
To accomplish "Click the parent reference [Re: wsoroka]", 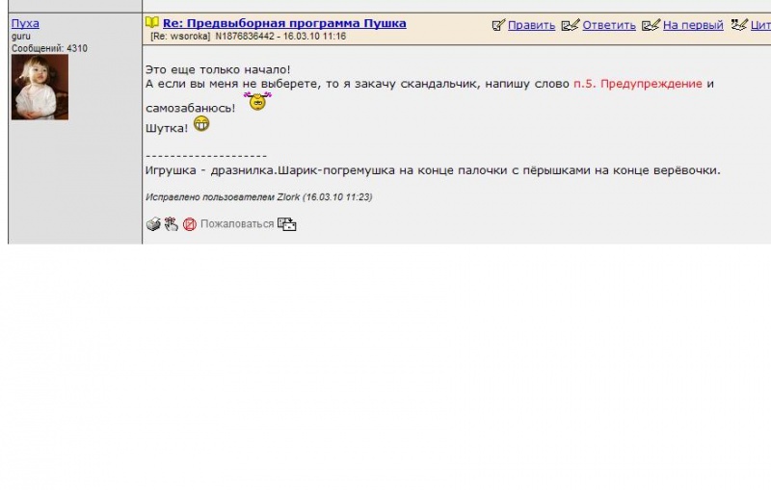I will 180,37.
